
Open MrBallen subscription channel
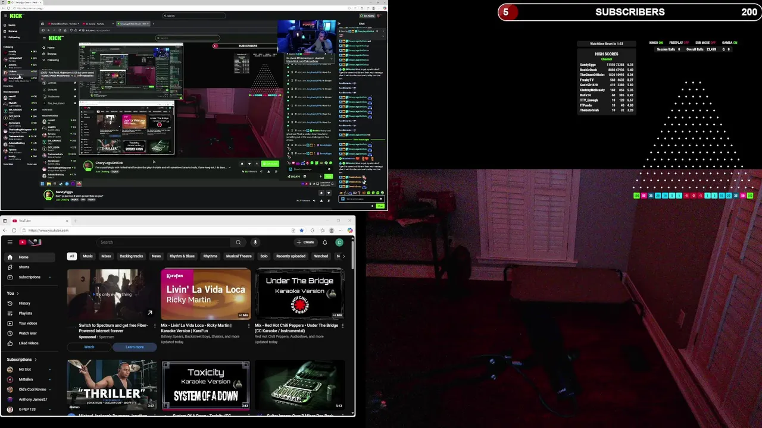(26, 379)
